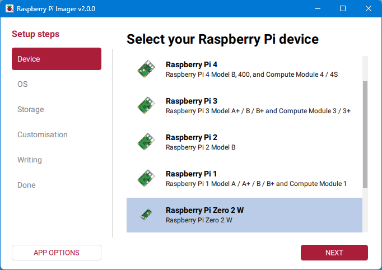Screen dimensions: 382x270
Task: Click the Raspberry Pi Imager title bar logo
Action: (x=10, y=9)
